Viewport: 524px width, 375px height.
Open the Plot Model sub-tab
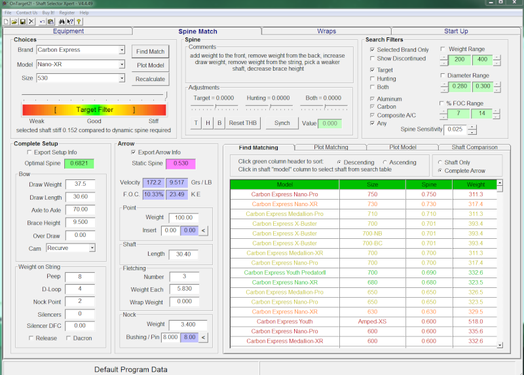pos(403,147)
